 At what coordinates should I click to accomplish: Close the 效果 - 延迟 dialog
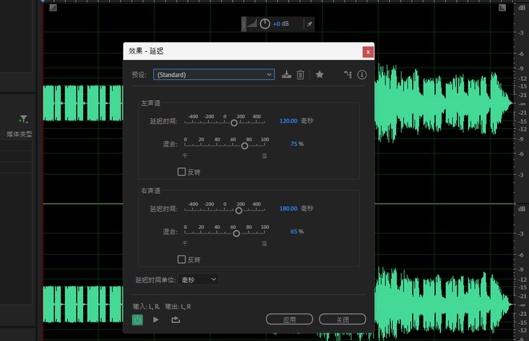(x=368, y=52)
